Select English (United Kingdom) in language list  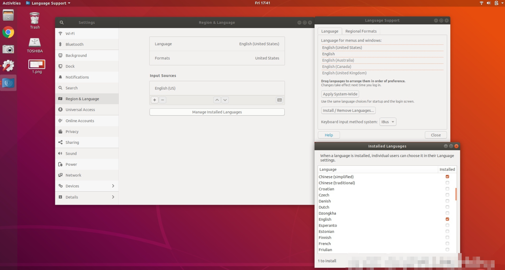pos(382,73)
